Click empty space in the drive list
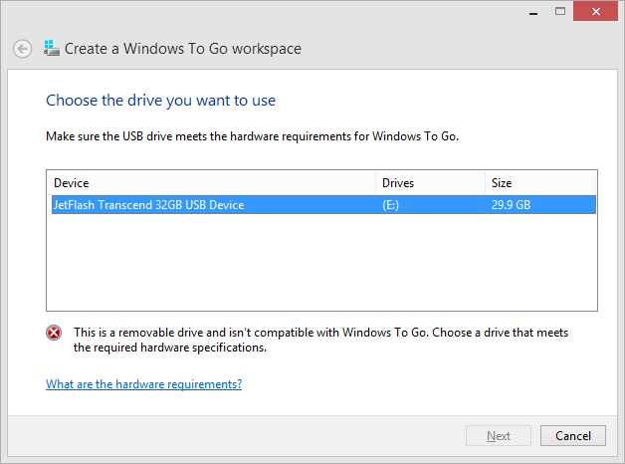 [320, 264]
